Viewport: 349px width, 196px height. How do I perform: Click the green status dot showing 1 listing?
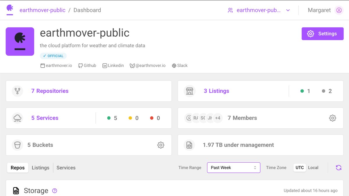[302, 91]
